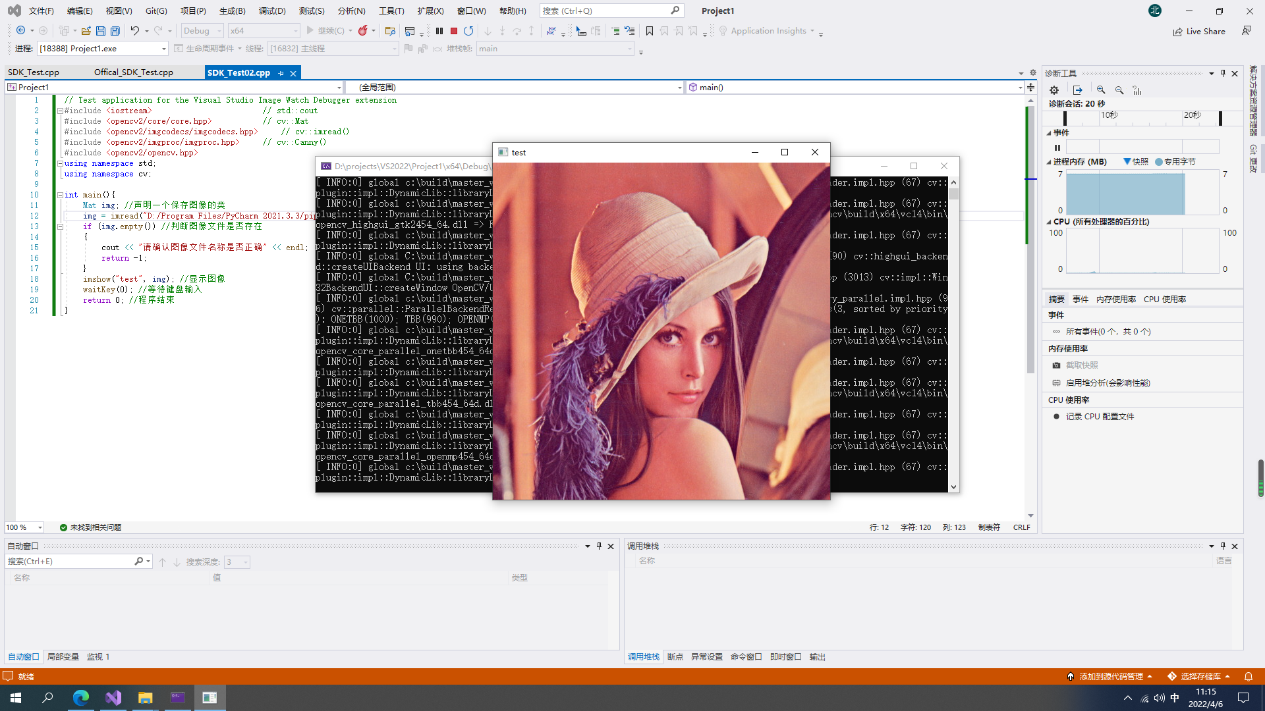
Task: Click the Live Share button
Action: 1199,32
